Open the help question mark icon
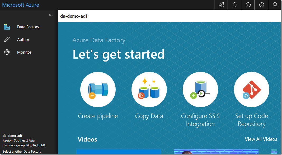Screen dimensions: 282x155 (261, 5)
